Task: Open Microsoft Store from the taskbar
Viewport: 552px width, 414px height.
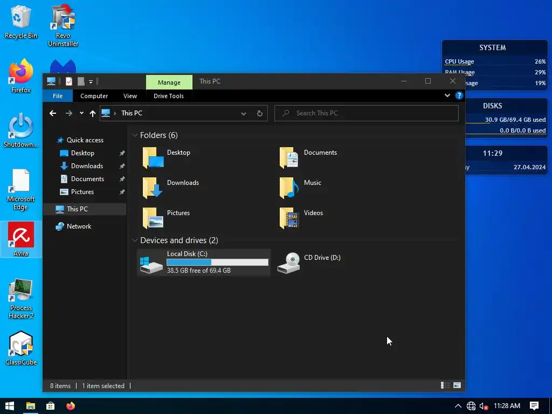Action: 50,406
